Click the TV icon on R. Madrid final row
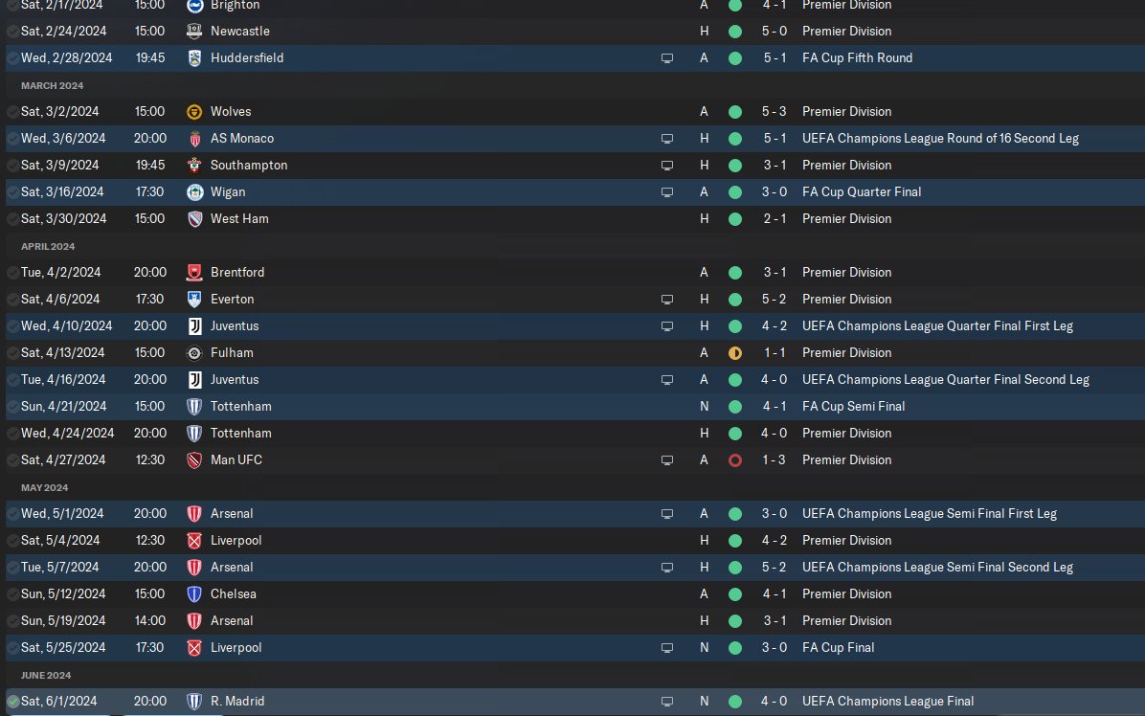 666,702
